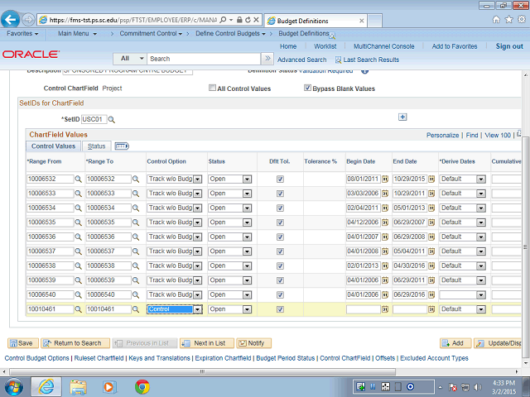Click the plus icon to add SetID row

tap(402, 117)
